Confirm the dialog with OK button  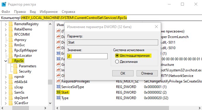click(123, 73)
